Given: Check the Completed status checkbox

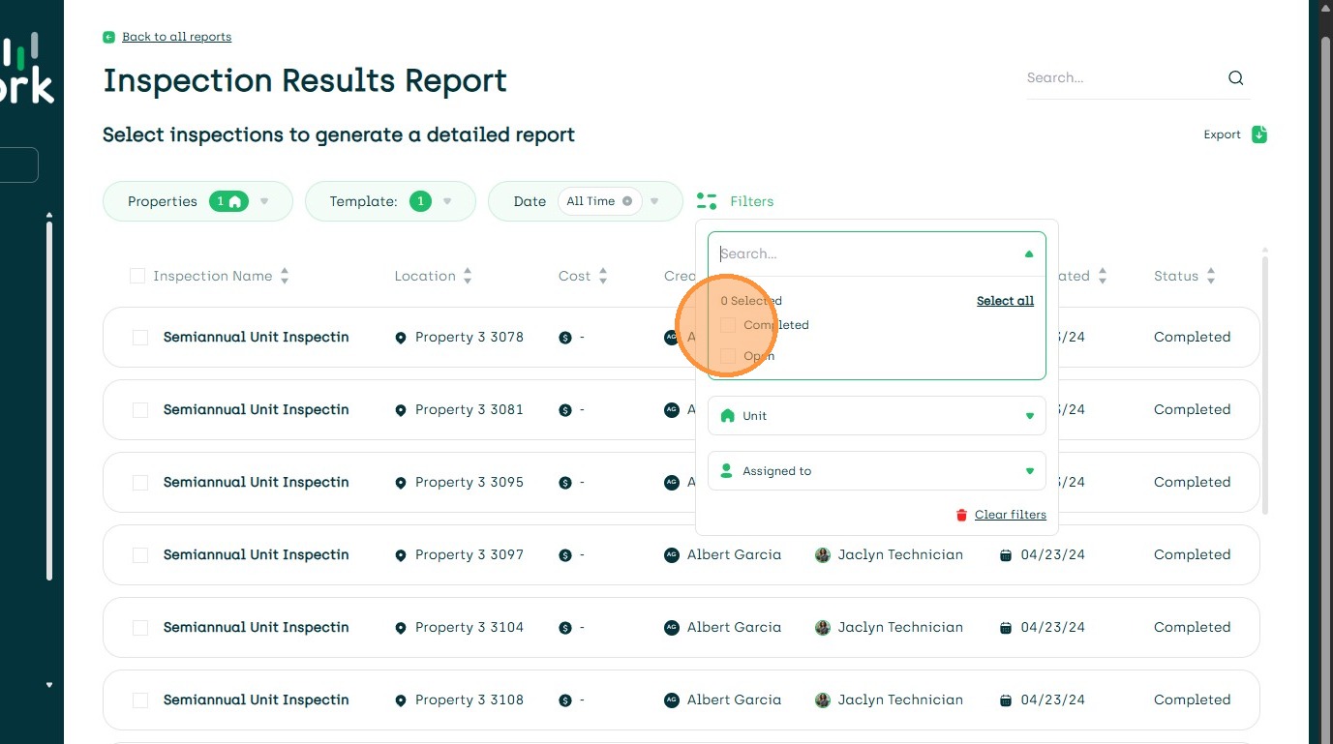Looking at the screenshot, I should (x=728, y=325).
